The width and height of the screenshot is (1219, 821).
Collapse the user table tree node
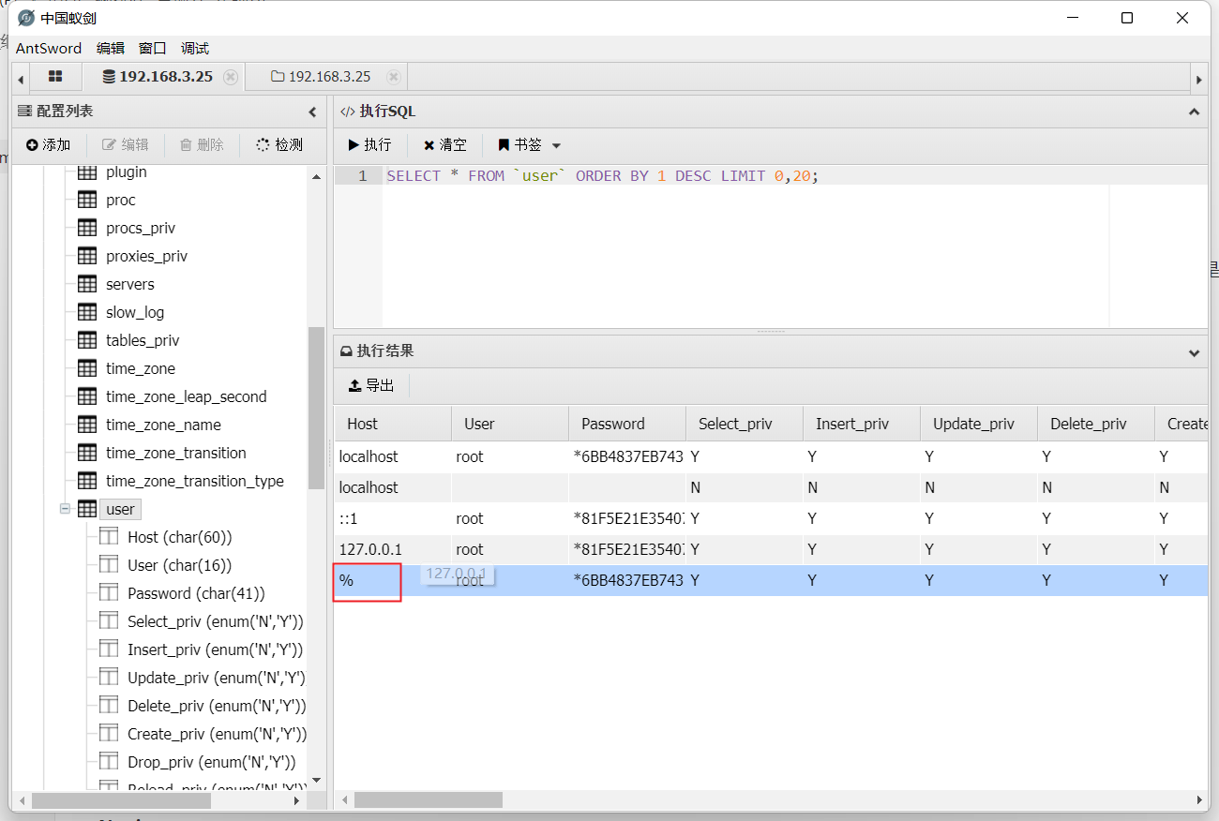(x=66, y=509)
